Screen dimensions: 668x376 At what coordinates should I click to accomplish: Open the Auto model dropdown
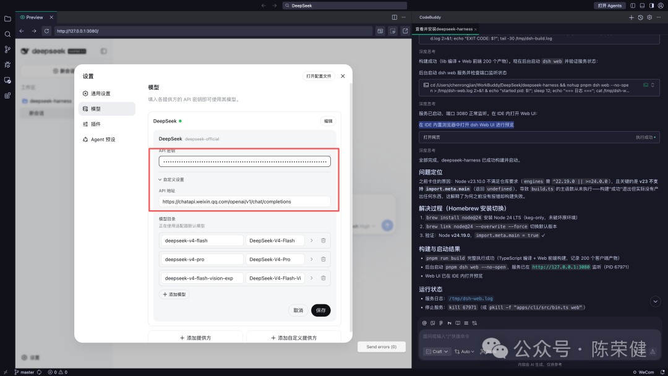[x=465, y=352]
